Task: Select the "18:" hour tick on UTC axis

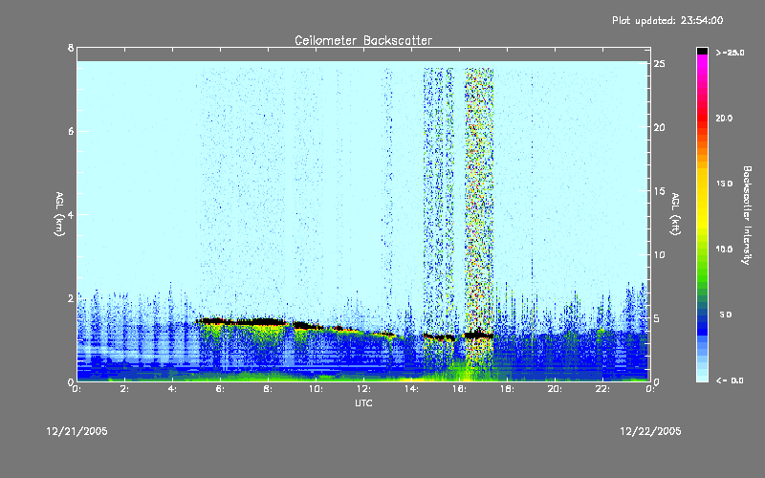Action: coord(507,389)
